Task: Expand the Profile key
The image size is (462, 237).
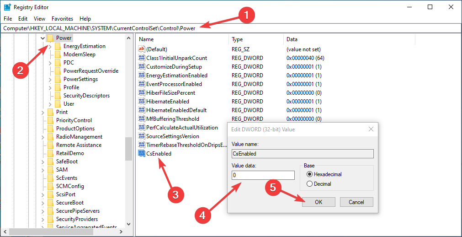Action: [50, 88]
